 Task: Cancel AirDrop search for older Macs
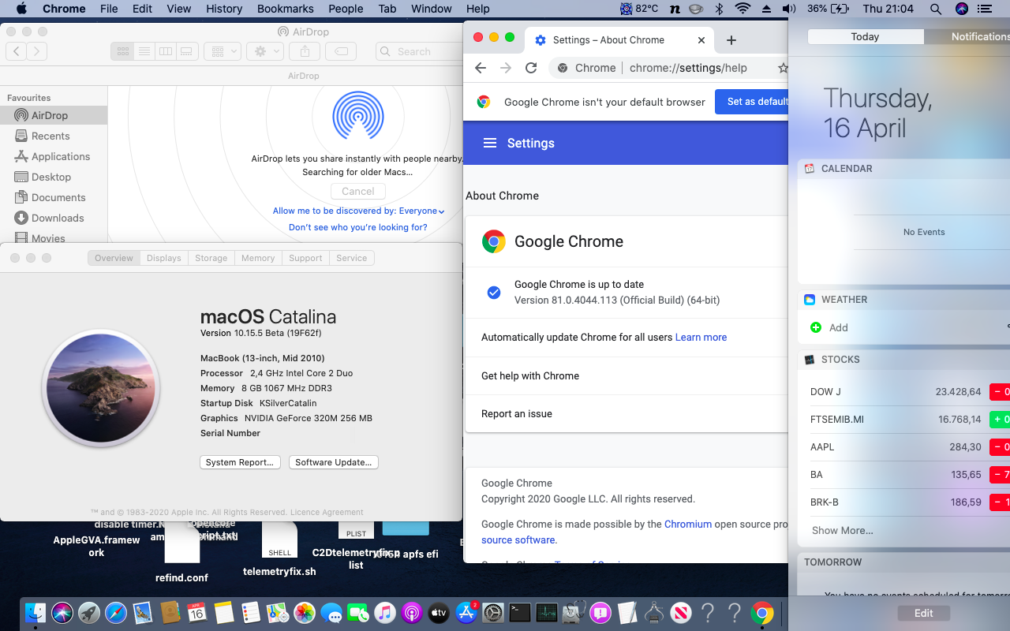coord(358,191)
